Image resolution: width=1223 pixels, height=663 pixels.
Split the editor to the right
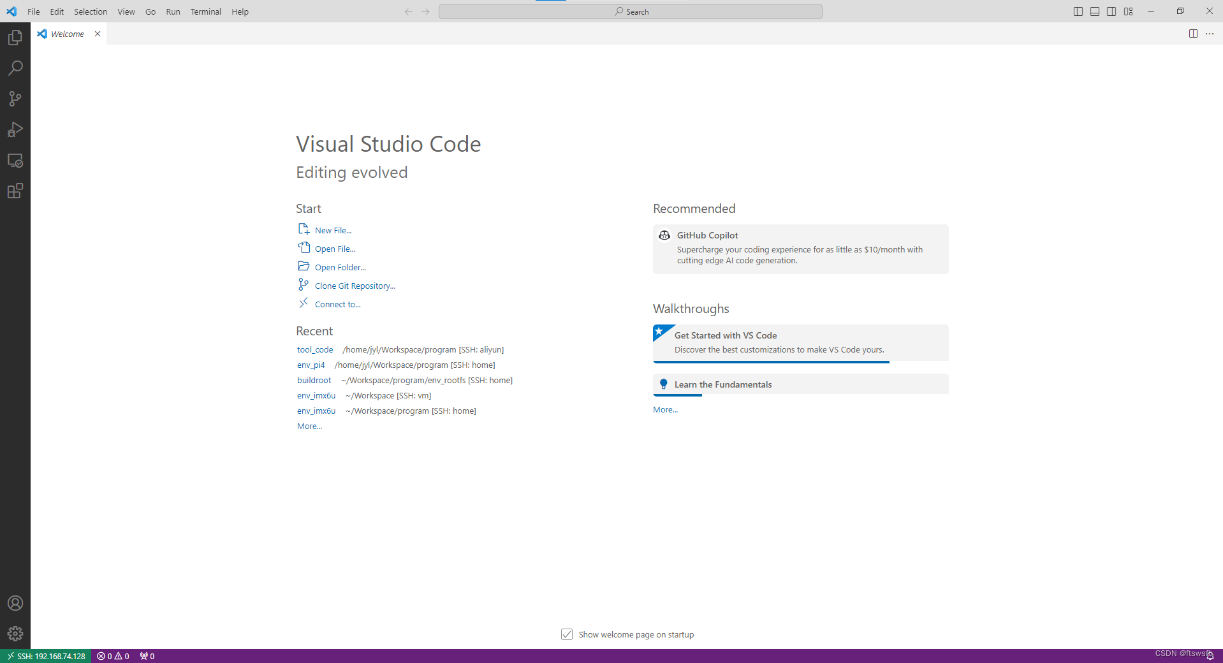pyautogui.click(x=1193, y=34)
